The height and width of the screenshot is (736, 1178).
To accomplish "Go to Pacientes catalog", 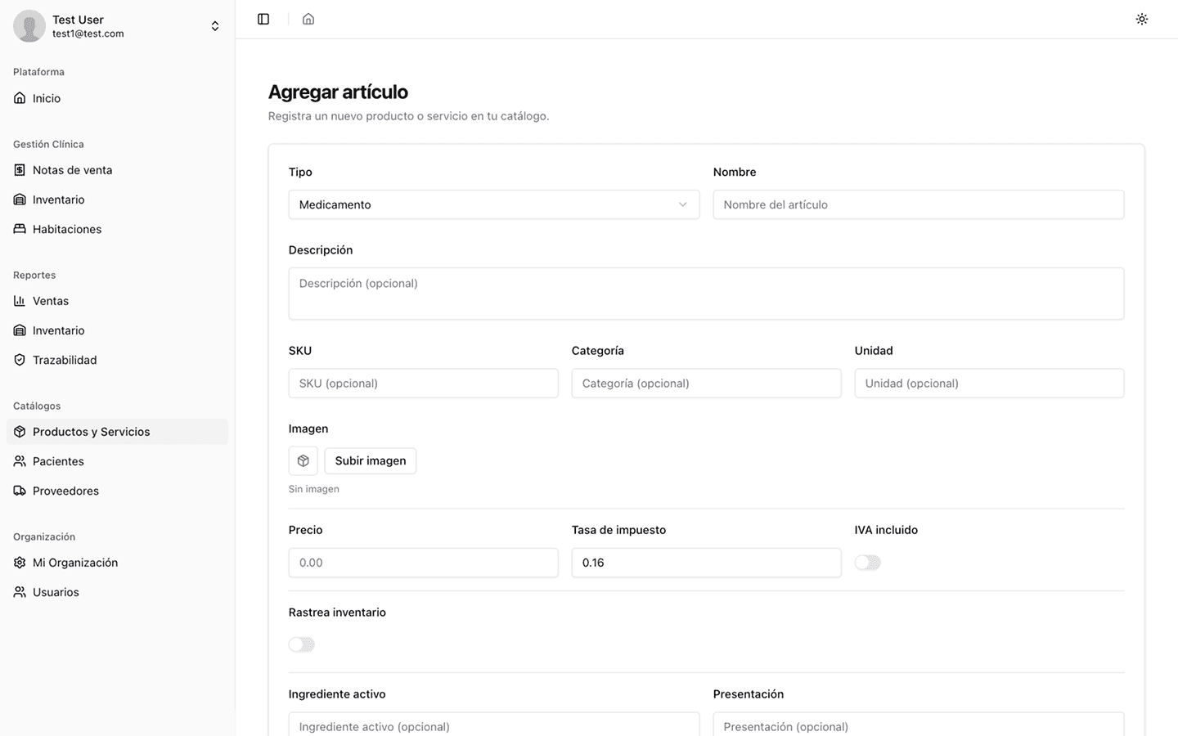I will (x=58, y=461).
